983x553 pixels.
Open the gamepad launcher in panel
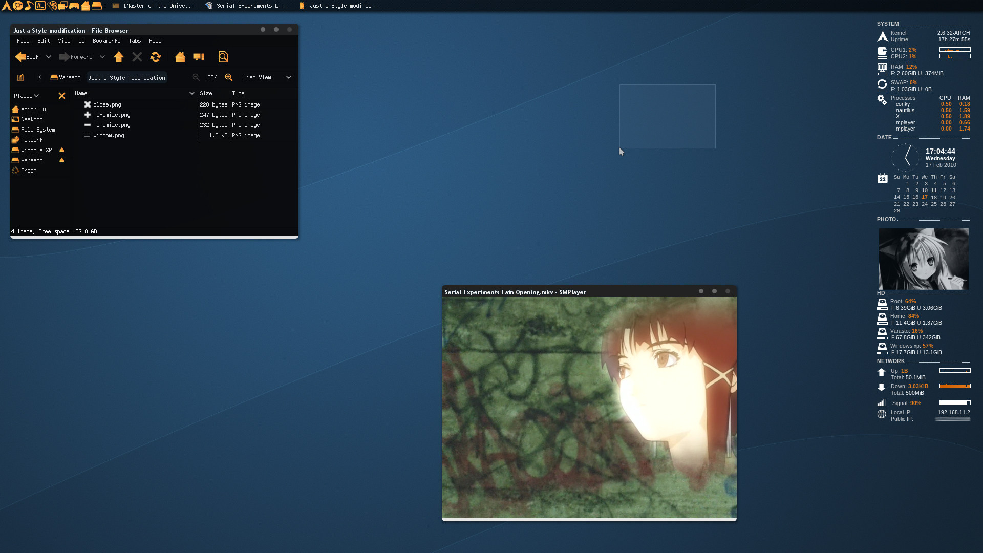[74, 6]
